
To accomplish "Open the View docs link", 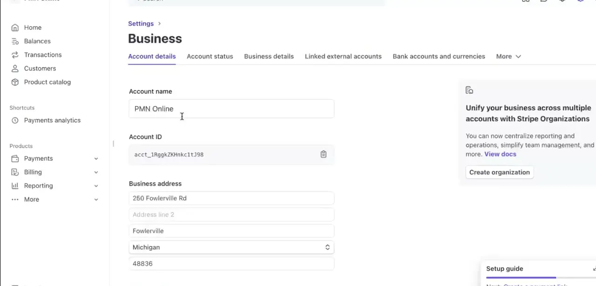I will 500,154.
